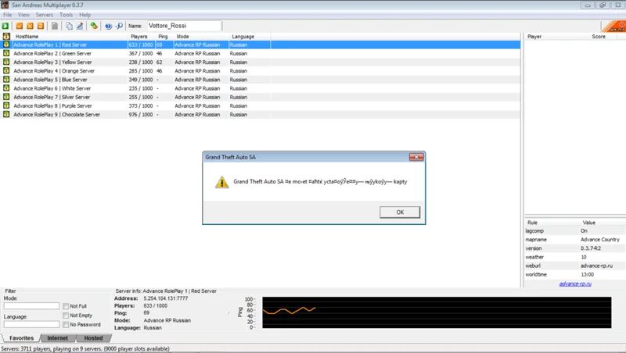Open Settings via the green tools icon
Image resolution: width=626 pixels, height=353 pixels.
[x=94, y=26]
